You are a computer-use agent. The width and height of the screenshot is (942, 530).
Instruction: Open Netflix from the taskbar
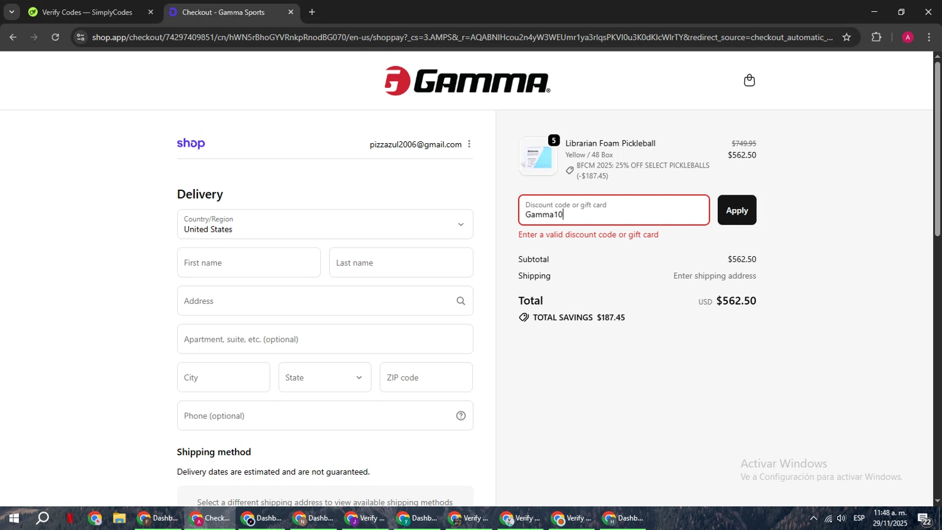[70, 518]
